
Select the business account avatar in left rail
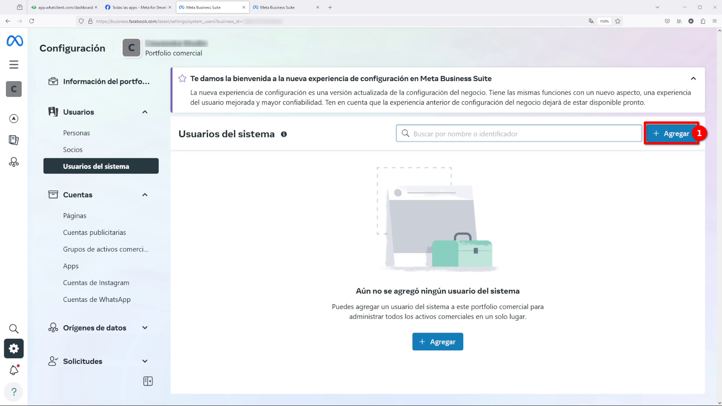pyautogui.click(x=14, y=89)
